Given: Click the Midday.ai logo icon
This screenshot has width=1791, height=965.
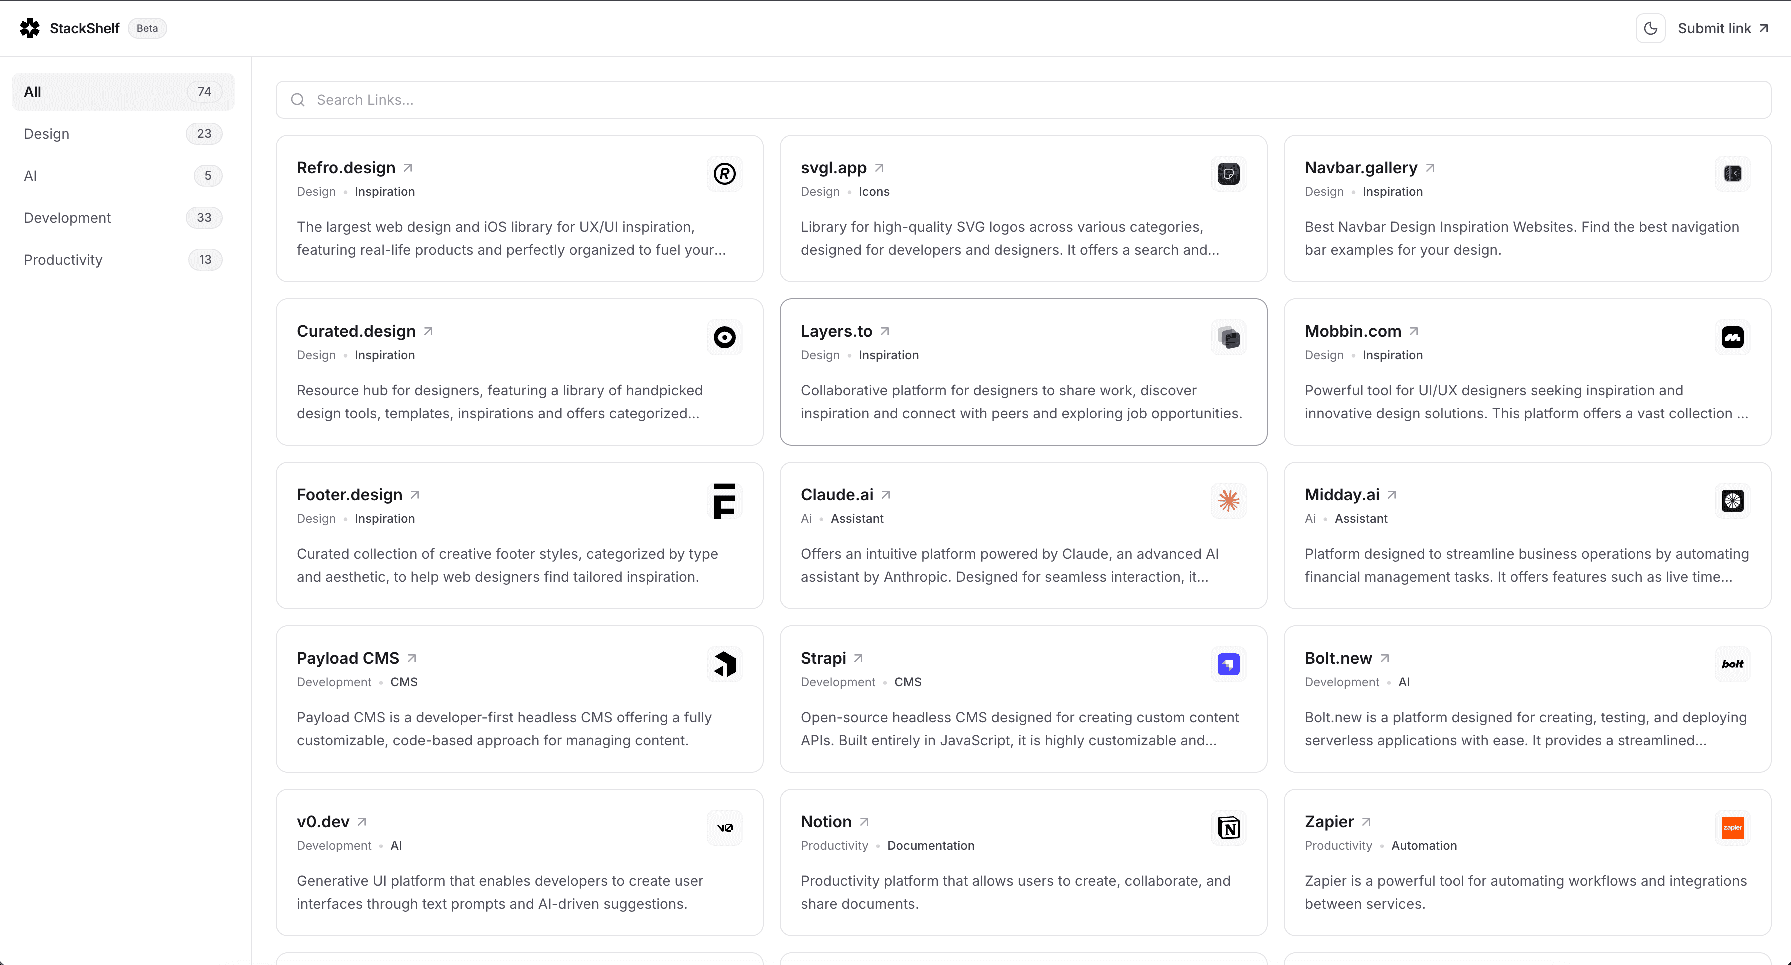Looking at the screenshot, I should click(x=1732, y=501).
